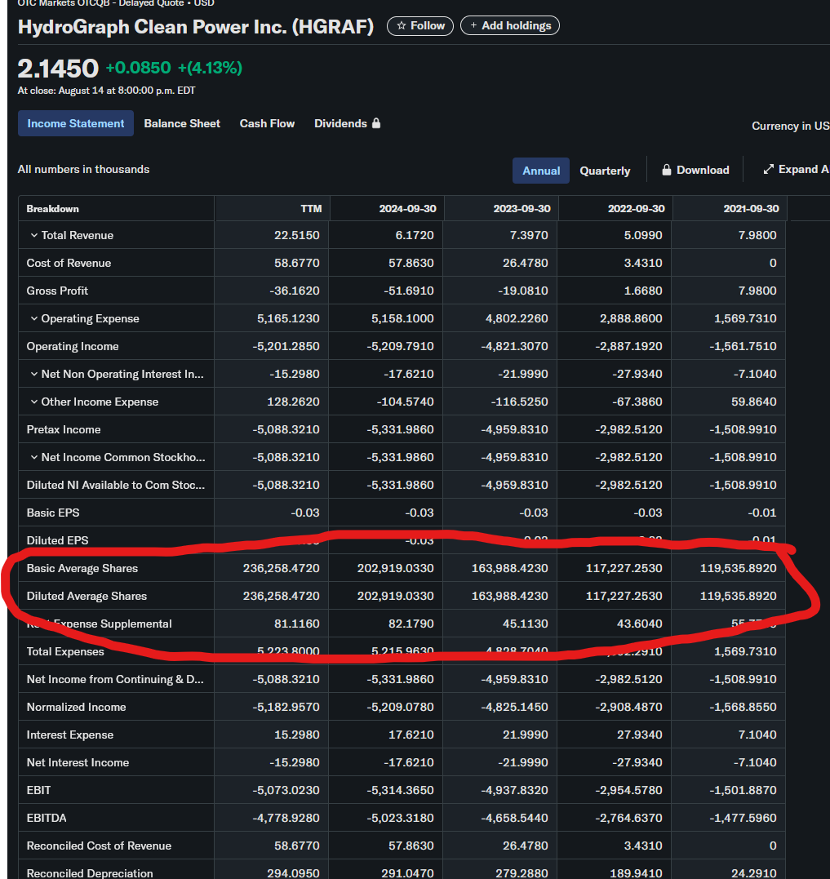The width and height of the screenshot is (830, 879).
Task: Click the 2024-09-30 column header
Action: (407, 208)
